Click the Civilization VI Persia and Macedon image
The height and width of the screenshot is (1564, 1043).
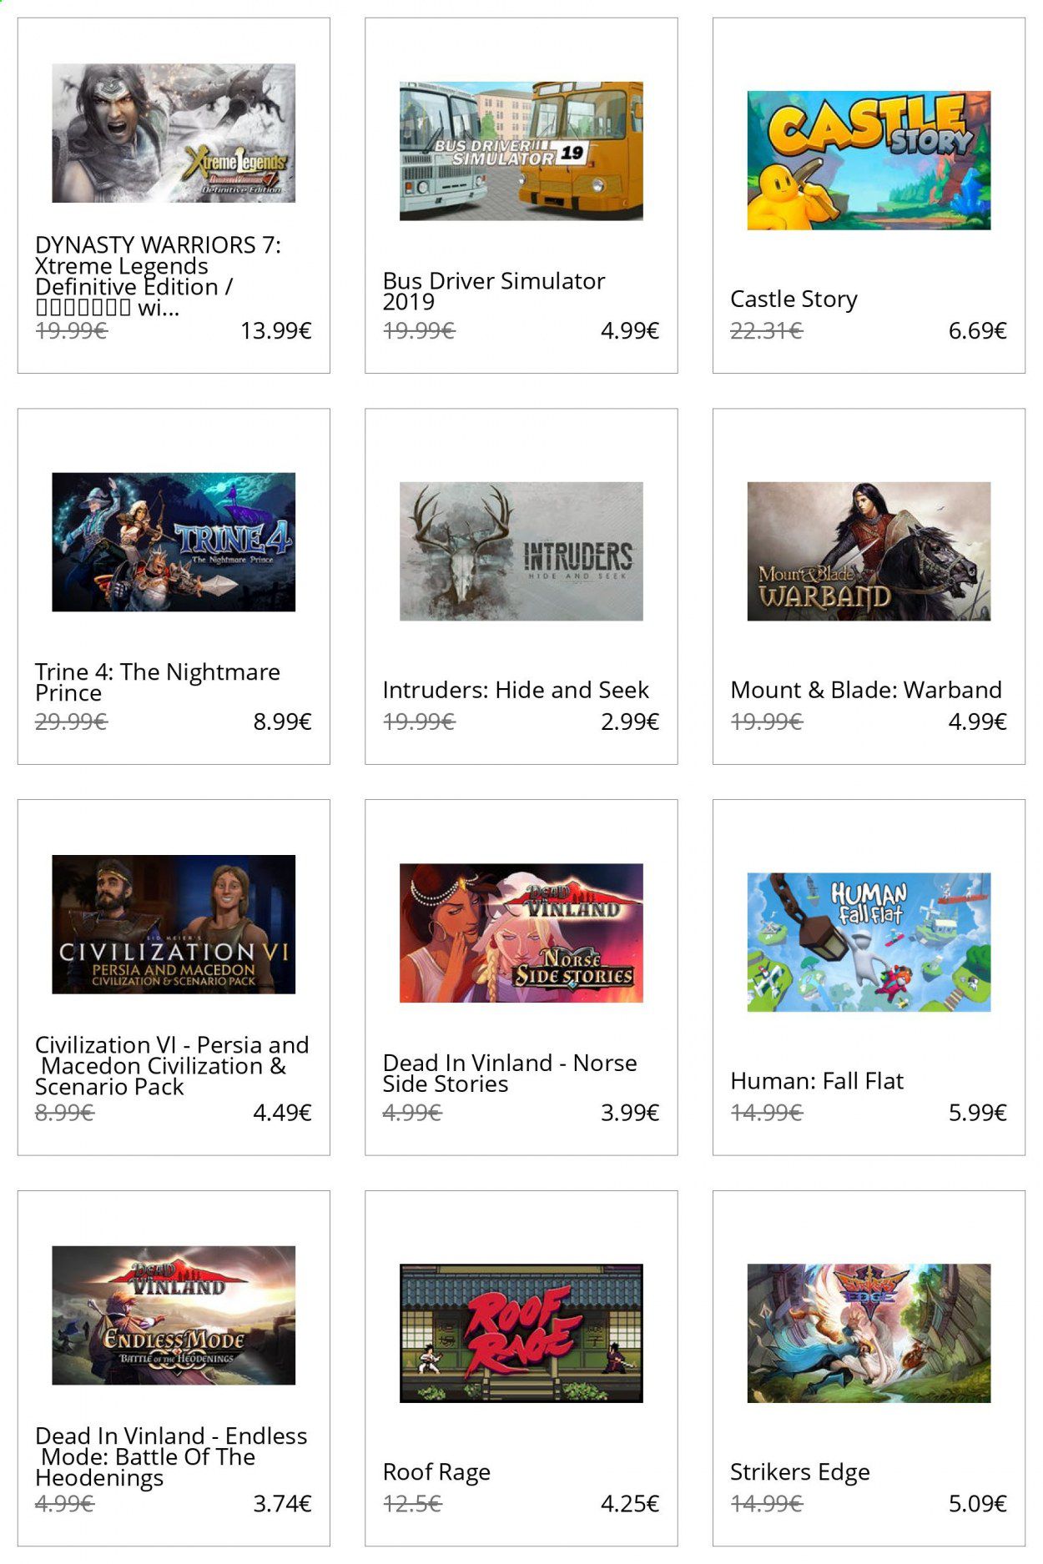(174, 924)
